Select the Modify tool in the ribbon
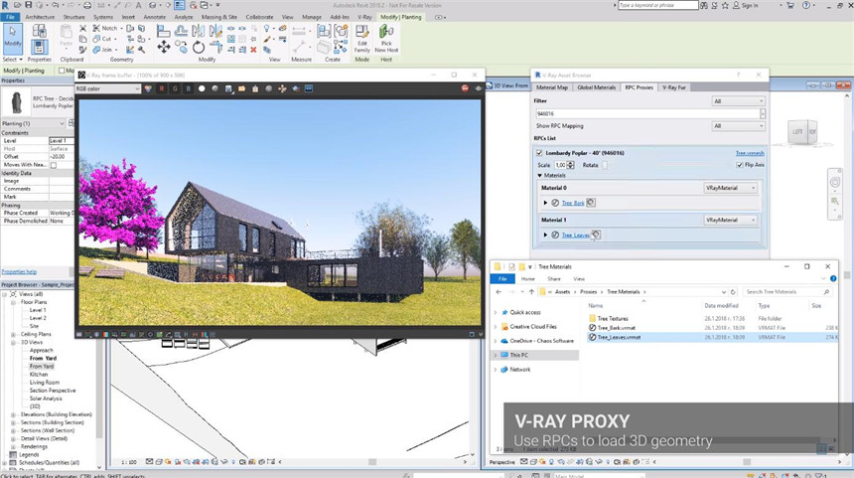 coord(12,37)
